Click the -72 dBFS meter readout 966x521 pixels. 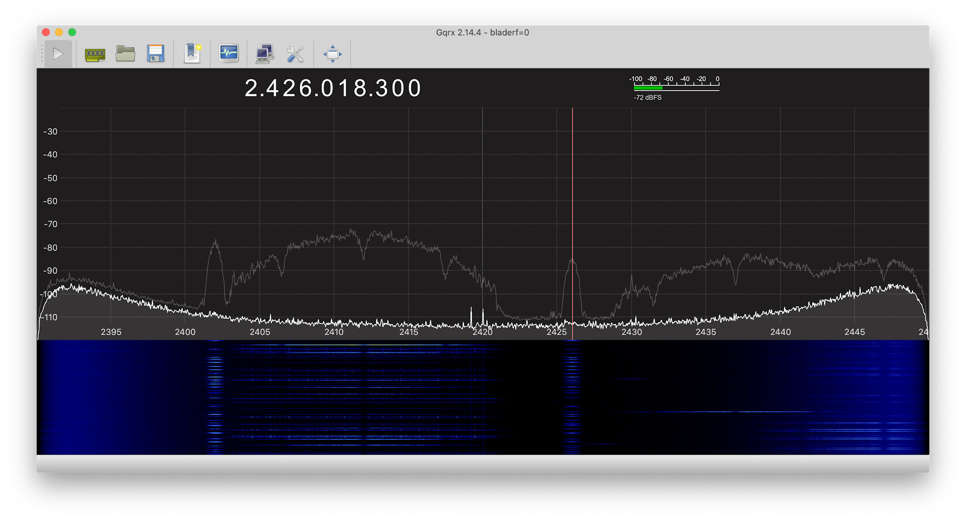[x=648, y=98]
